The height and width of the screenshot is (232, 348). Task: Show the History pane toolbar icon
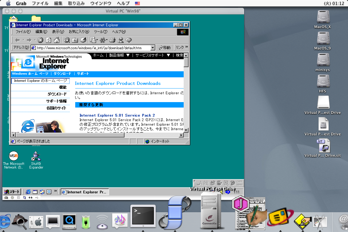tap(83, 40)
